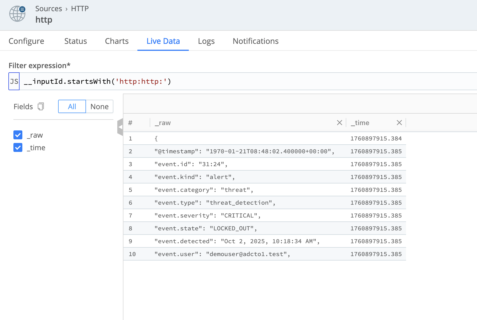Copy fields using the Fields copy icon
The width and height of the screenshot is (477, 320).
coord(41,106)
